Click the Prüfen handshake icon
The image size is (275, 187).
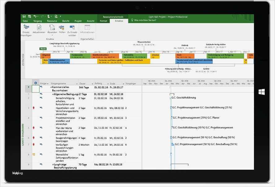[62, 27]
